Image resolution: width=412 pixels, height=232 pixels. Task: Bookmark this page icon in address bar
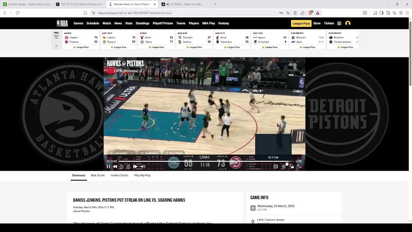(85, 13)
